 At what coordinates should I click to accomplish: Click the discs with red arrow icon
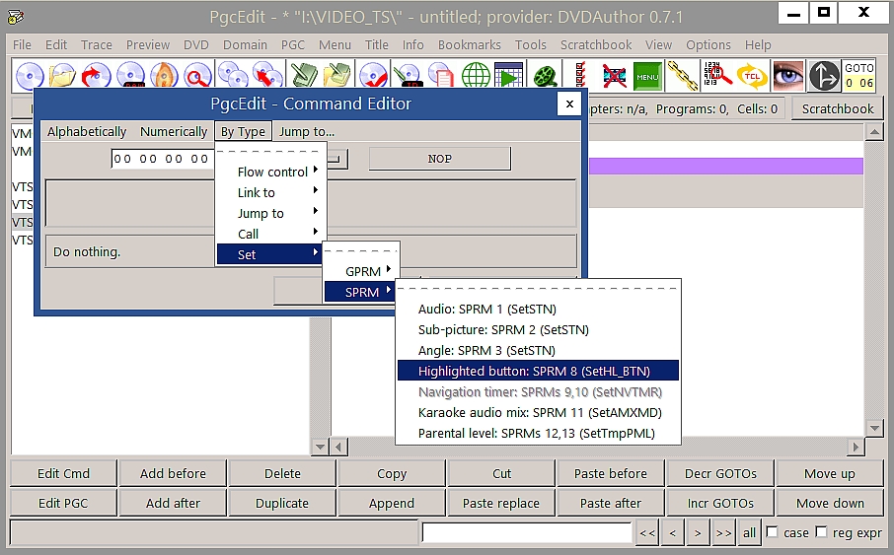267,76
